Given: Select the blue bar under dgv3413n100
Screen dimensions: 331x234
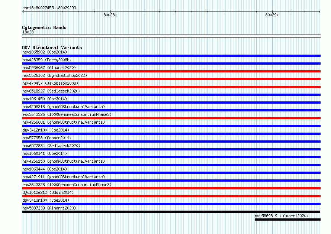Looking at the screenshot, I should click(x=171, y=204).
